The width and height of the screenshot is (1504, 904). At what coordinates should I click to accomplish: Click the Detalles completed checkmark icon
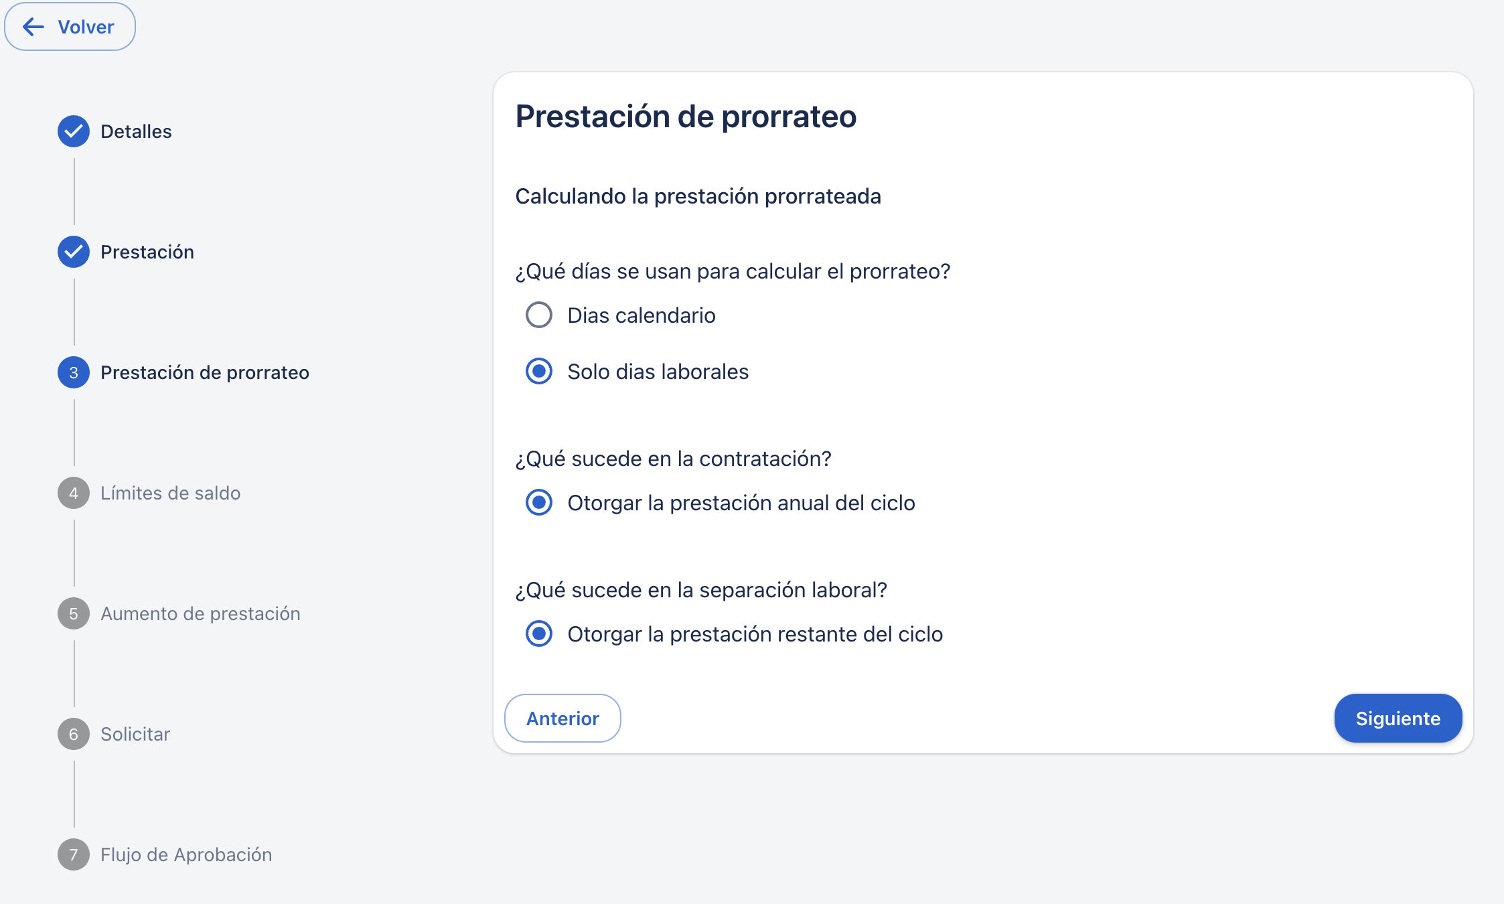click(74, 131)
